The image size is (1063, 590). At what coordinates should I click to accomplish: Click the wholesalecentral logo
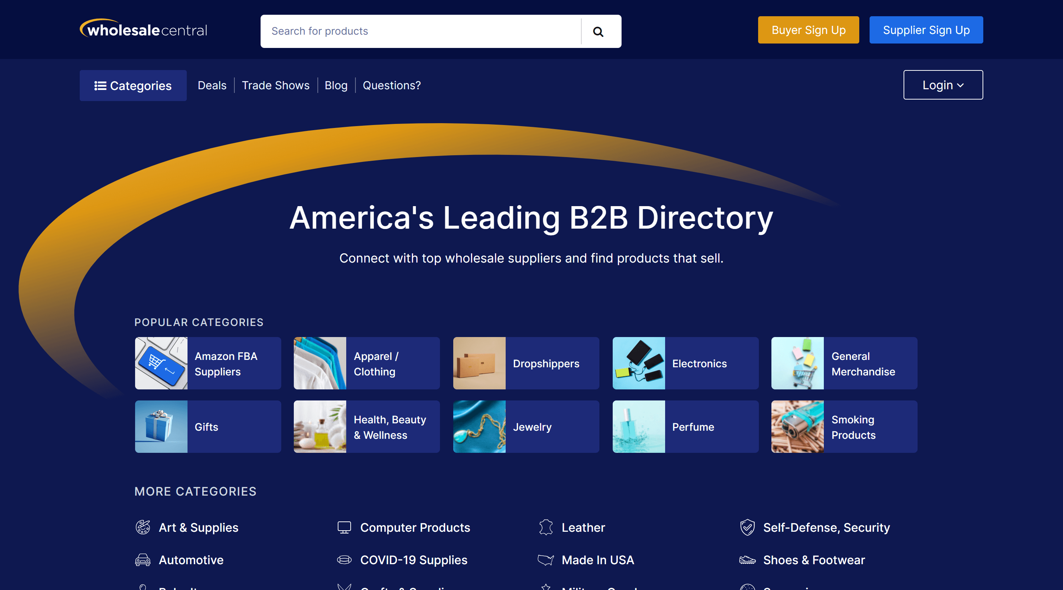[x=144, y=29]
